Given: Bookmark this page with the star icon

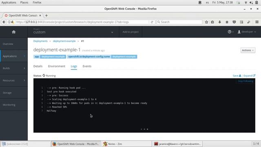Looking at the screenshot, I should click(206, 22).
